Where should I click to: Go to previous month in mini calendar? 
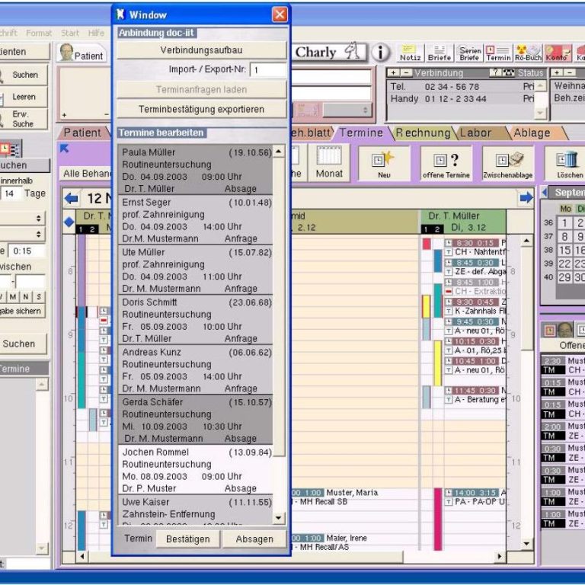545,193
